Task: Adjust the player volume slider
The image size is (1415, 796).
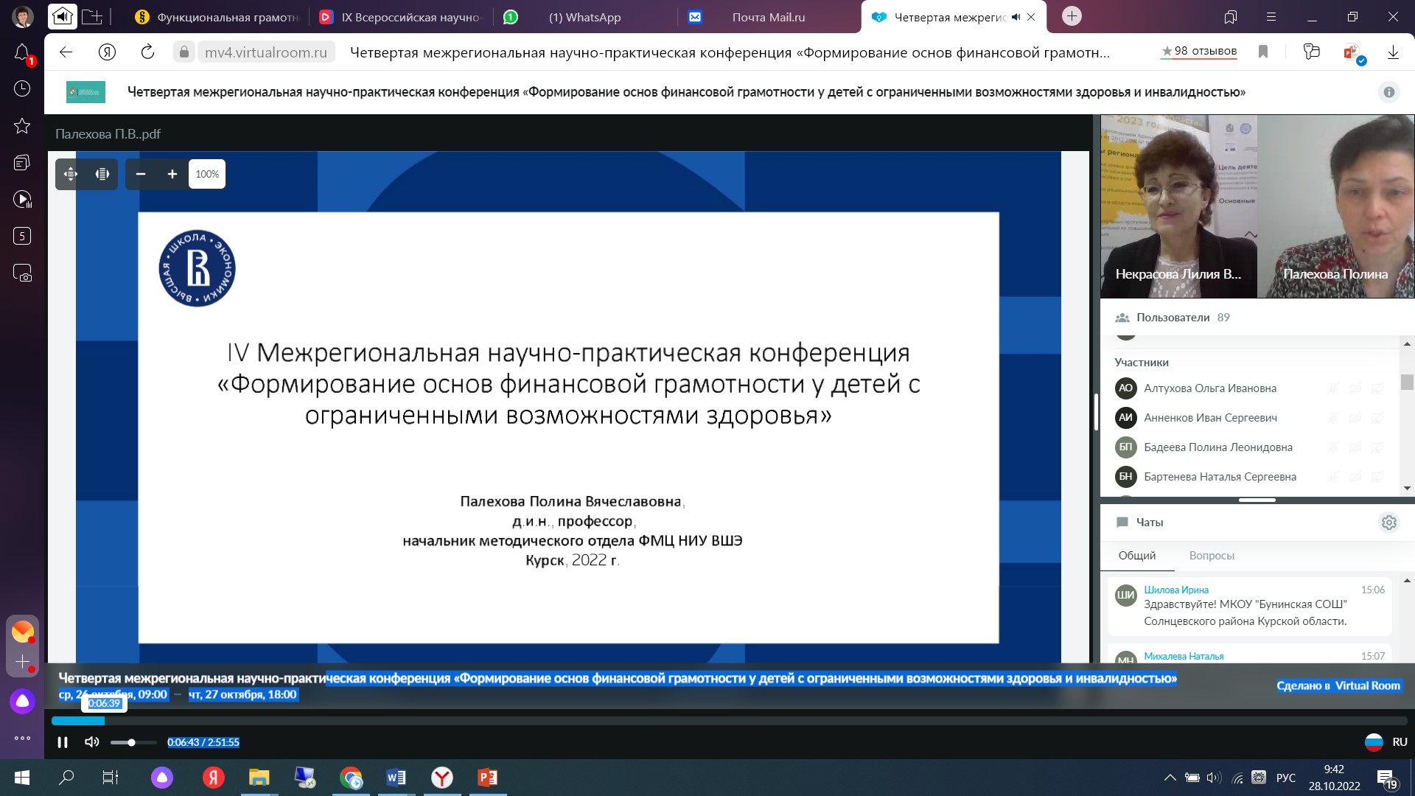Action: 132,742
